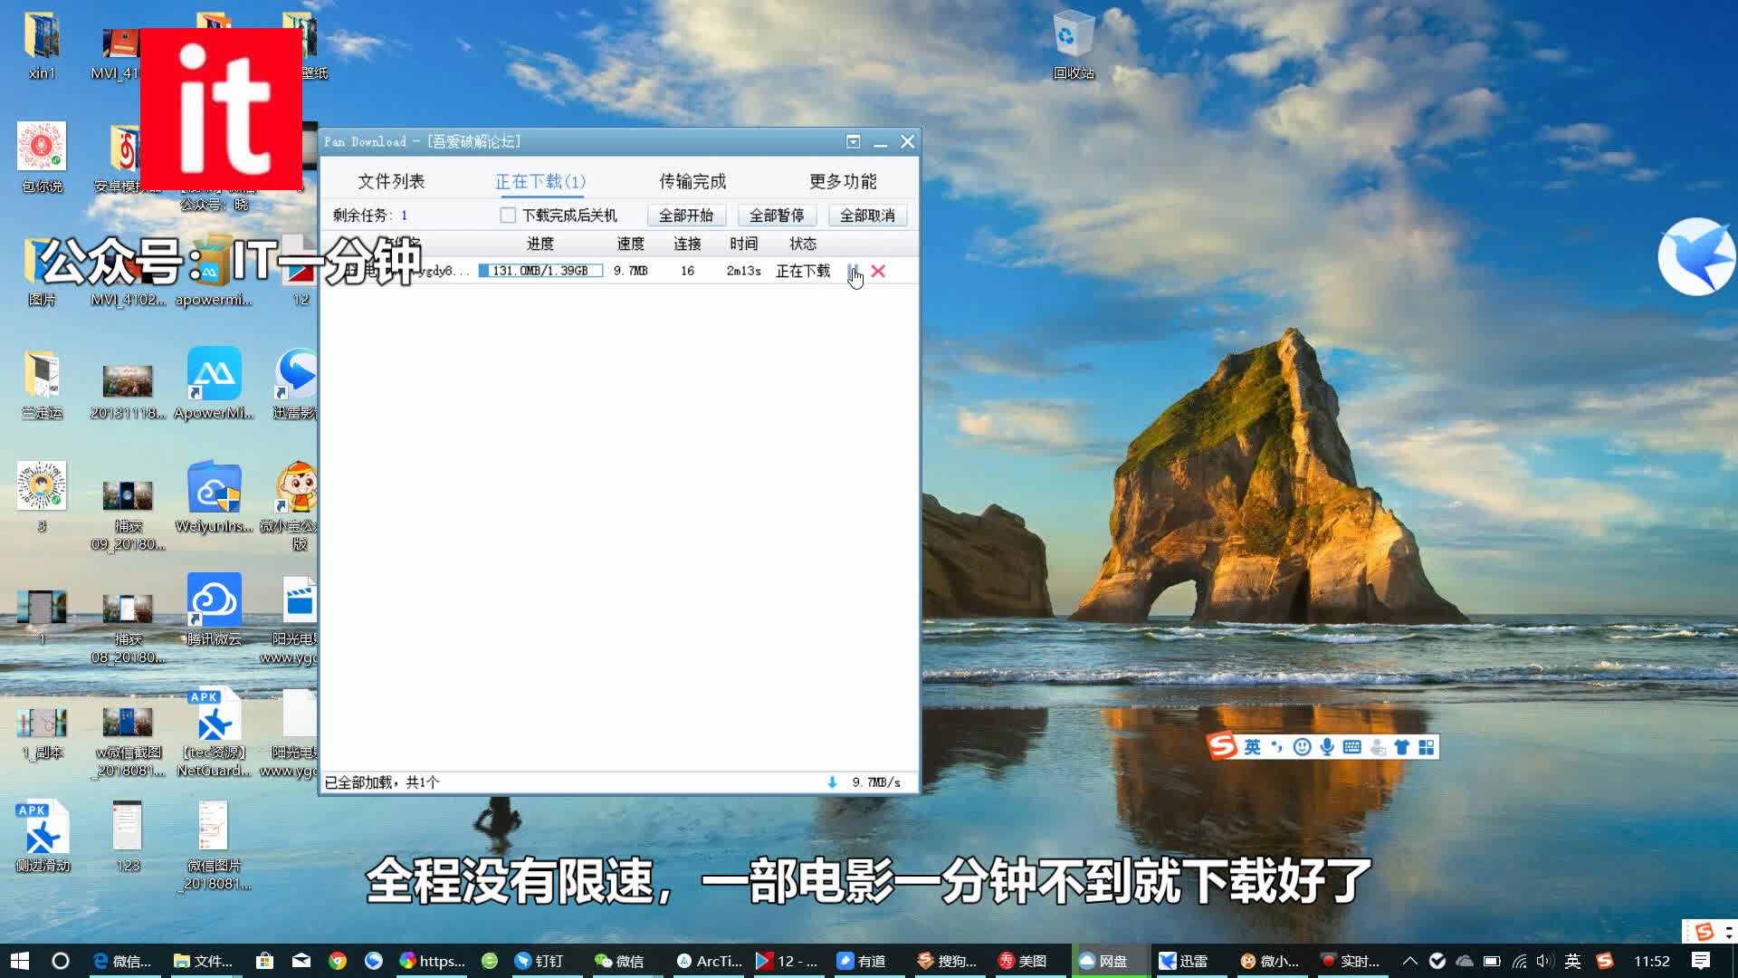Click the 正在下载 status text in task row
Screen dimensions: 1738x978
[803, 271]
